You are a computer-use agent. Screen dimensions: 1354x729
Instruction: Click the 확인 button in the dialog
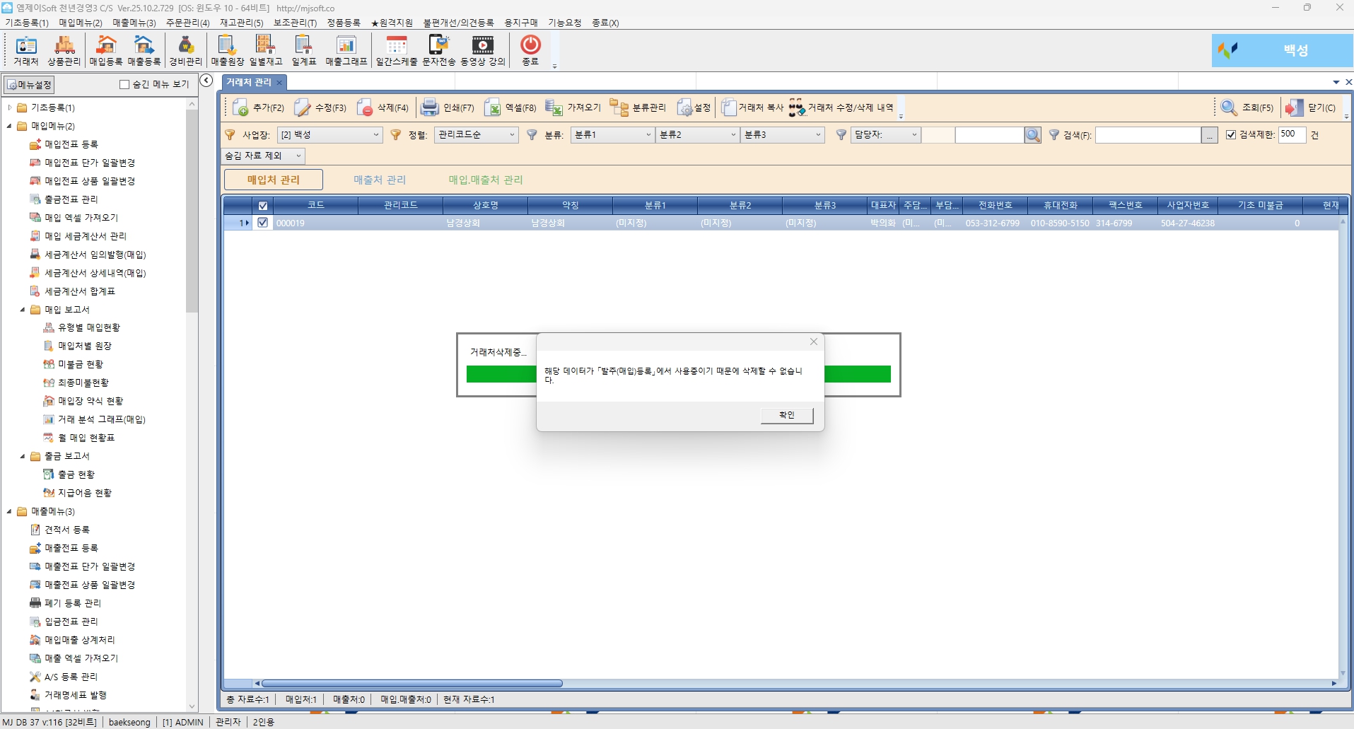(x=786, y=415)
